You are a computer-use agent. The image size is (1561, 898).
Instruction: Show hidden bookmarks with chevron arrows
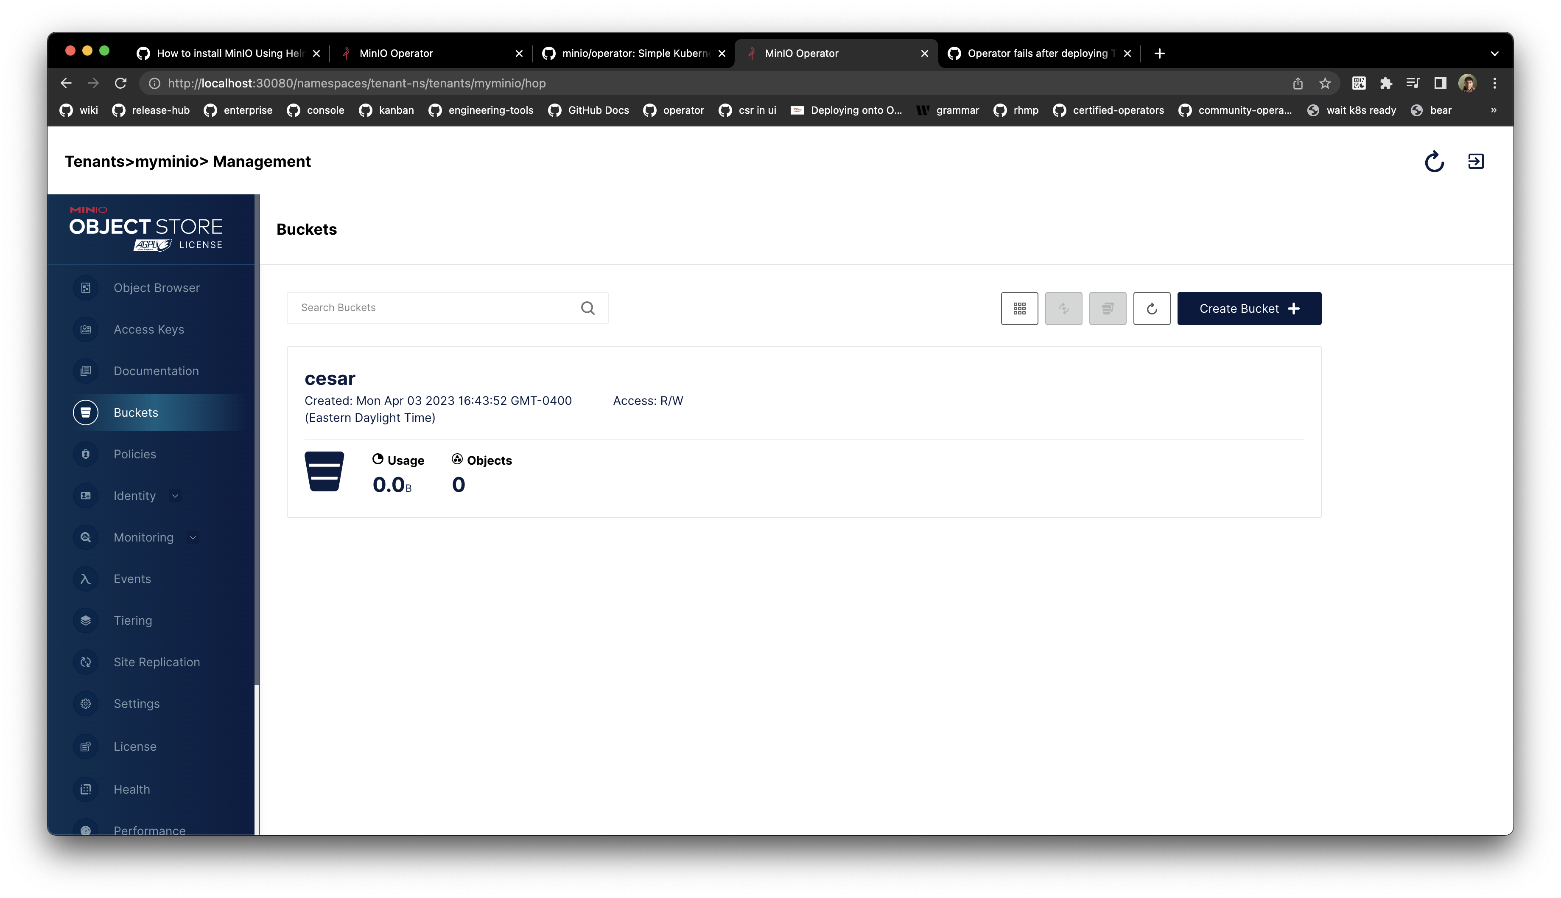(1494, 110)
